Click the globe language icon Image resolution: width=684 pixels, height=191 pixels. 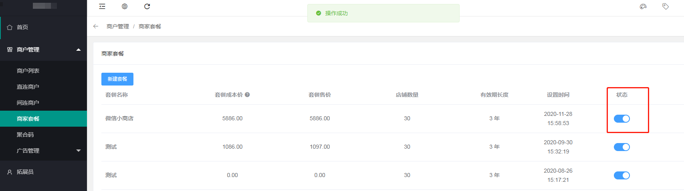125,6
